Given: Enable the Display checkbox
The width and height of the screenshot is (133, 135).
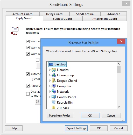Looking at the screenshot, I should (x=28, y=94).
